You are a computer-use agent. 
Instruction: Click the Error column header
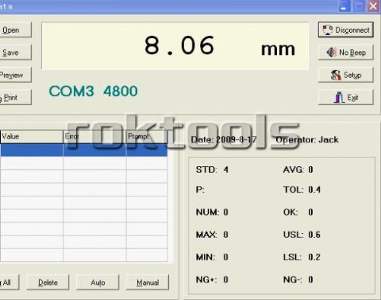94,136
